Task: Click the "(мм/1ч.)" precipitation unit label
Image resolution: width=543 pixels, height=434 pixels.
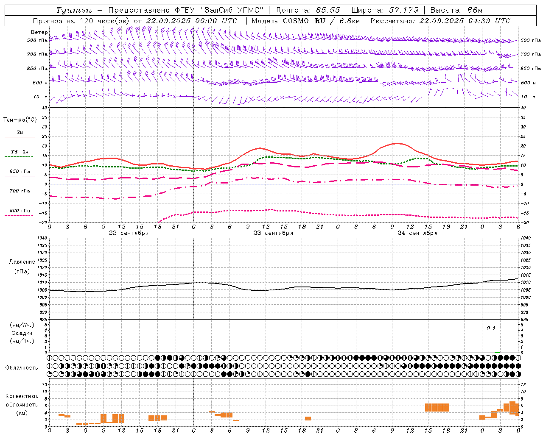Action: point(22,341)
